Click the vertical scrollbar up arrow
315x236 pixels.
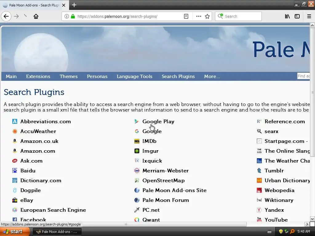click(x=312, y=26)
